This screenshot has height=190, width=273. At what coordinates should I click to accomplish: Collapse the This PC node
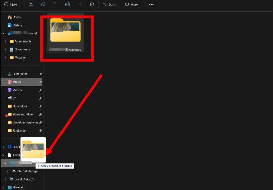[3, 155]
